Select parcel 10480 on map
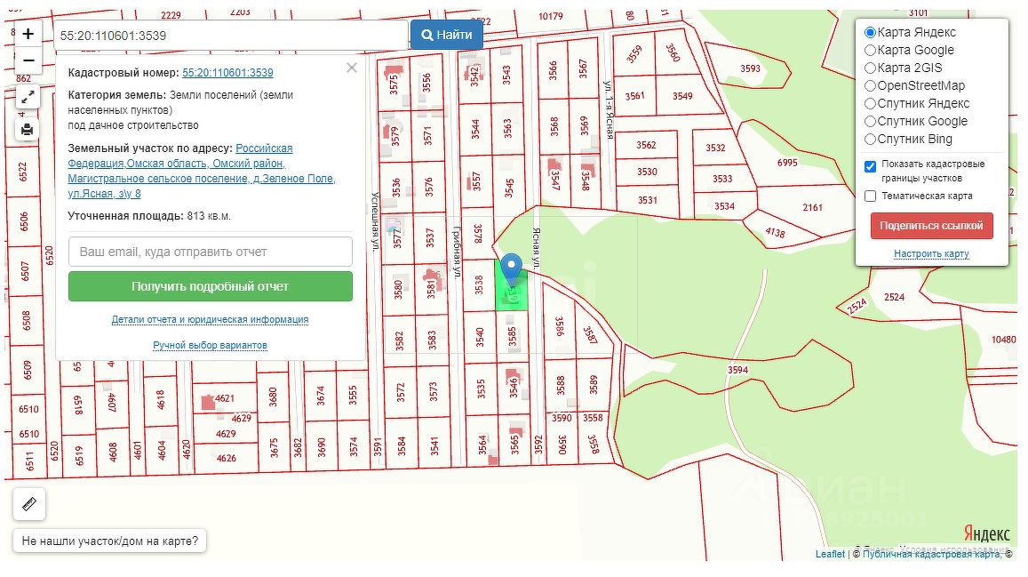Screen dimensions: 1028x577 [x=1003, y=340]
